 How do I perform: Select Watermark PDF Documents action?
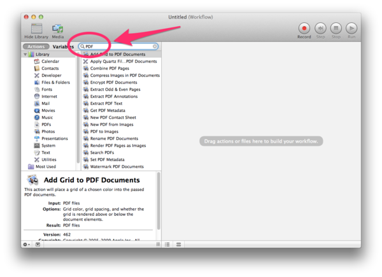click(x=121, y=167)
